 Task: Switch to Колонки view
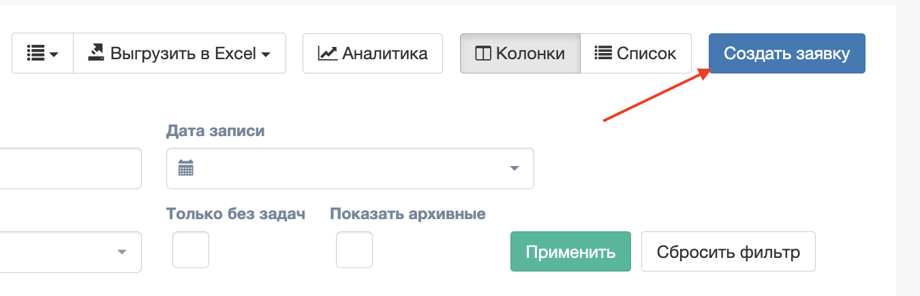(520, 53)
